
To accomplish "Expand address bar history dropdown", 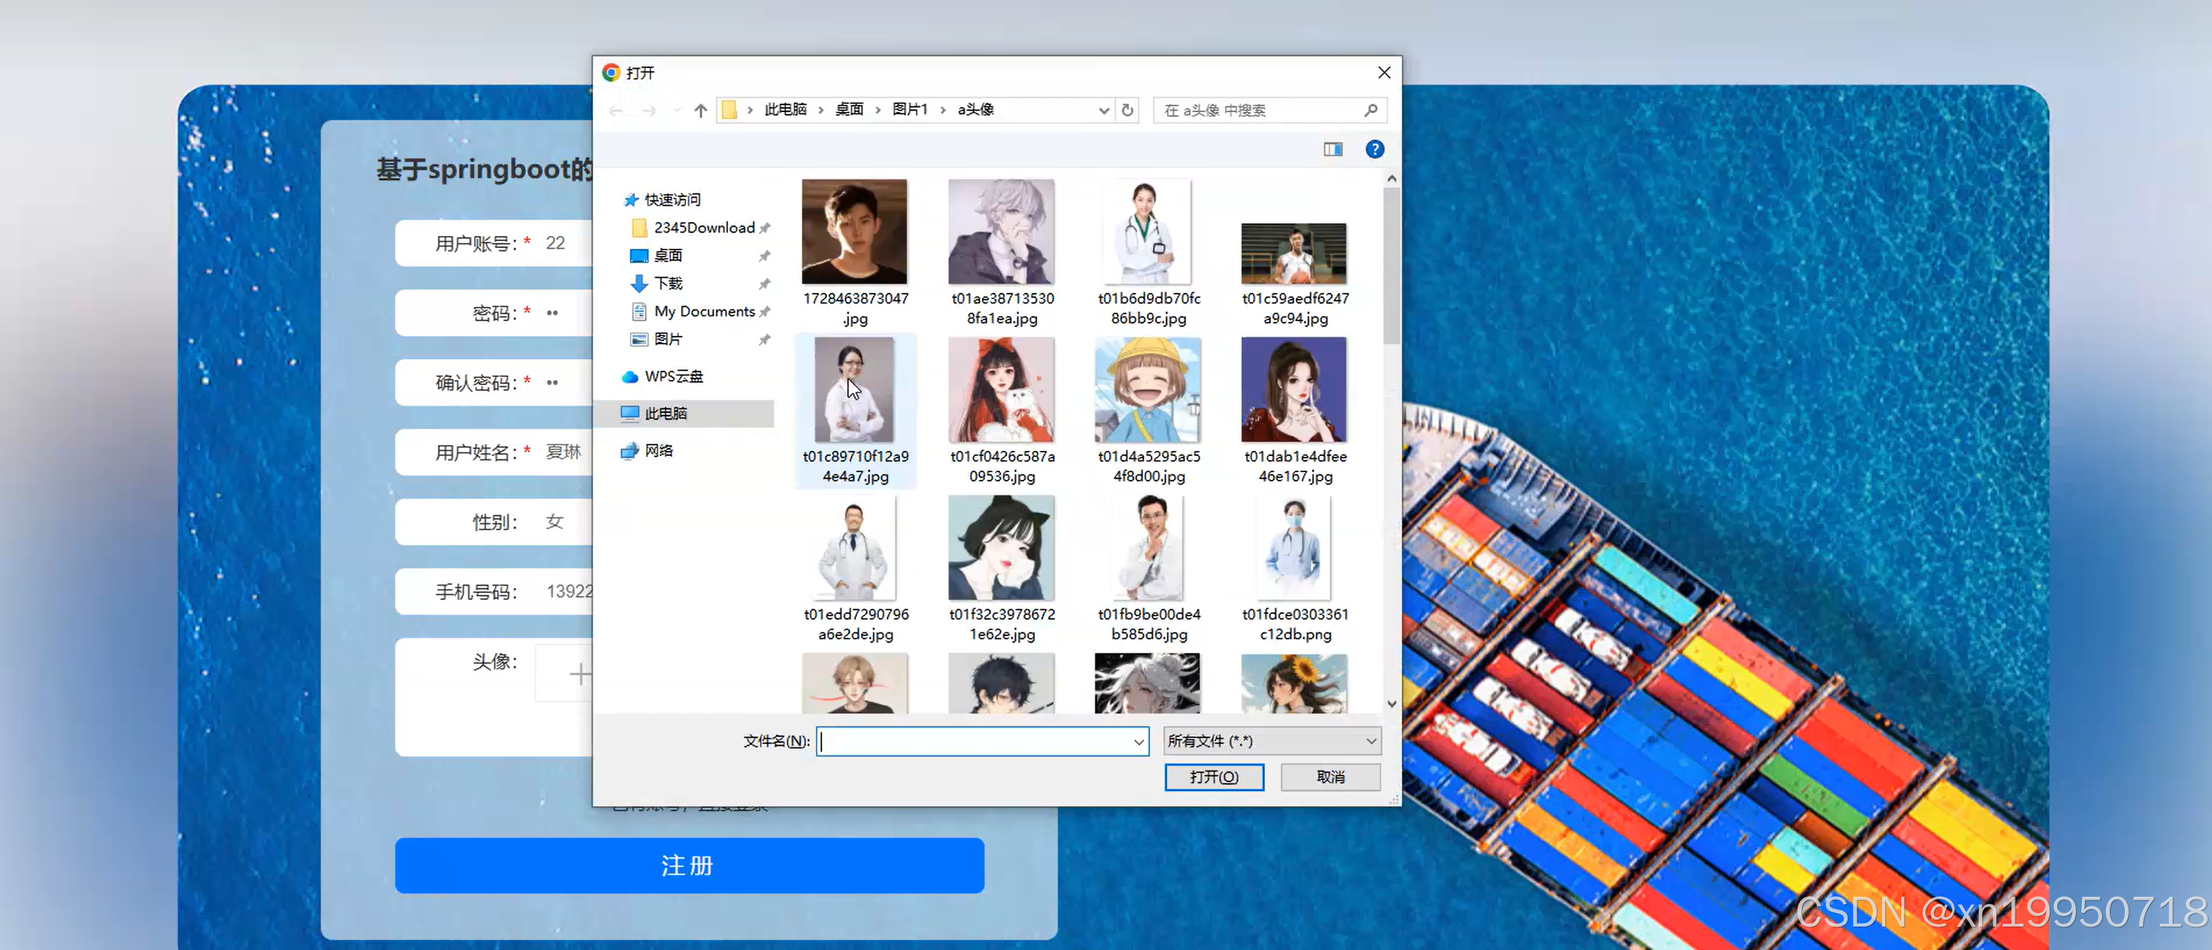I will pyautogui.click(x=1105, y=110).
